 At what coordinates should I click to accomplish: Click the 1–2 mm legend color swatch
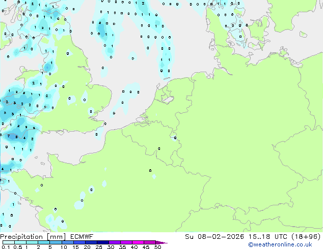coord(32,242)
